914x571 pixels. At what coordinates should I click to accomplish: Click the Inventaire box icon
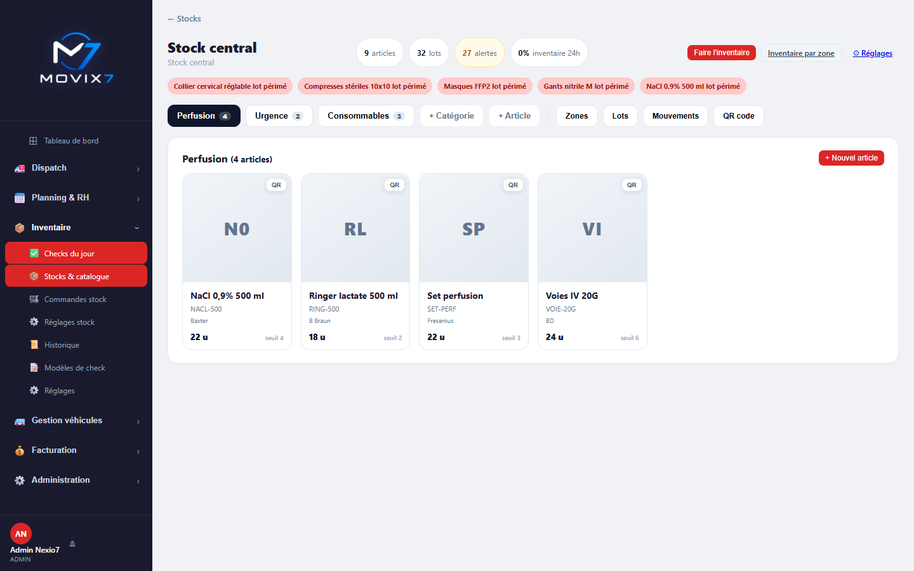tap(20, 228)
